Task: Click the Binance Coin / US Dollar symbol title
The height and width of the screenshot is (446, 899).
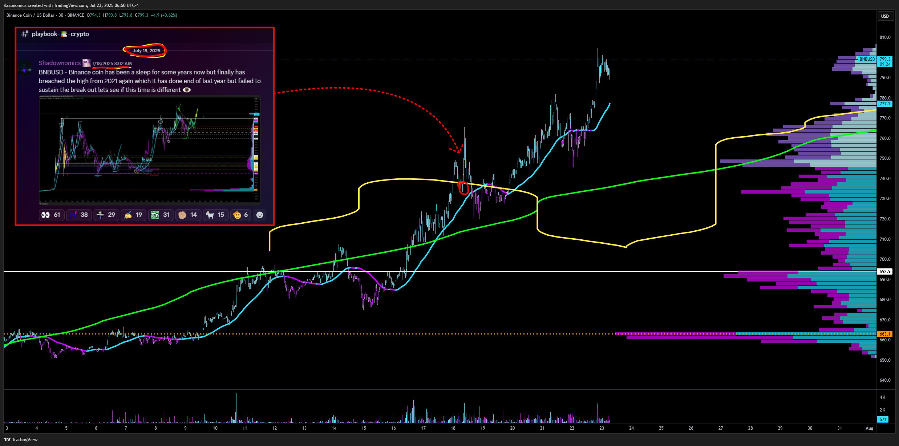Action: [x=30, y=15]
